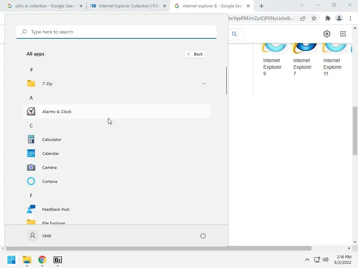Open a new Chrome tab
Screen dimensions: 358x268
262,6
